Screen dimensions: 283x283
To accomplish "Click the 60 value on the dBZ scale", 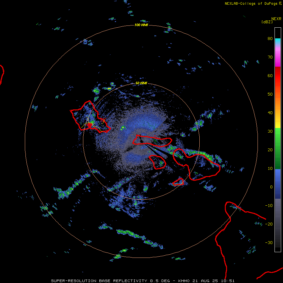I will 270,75.
